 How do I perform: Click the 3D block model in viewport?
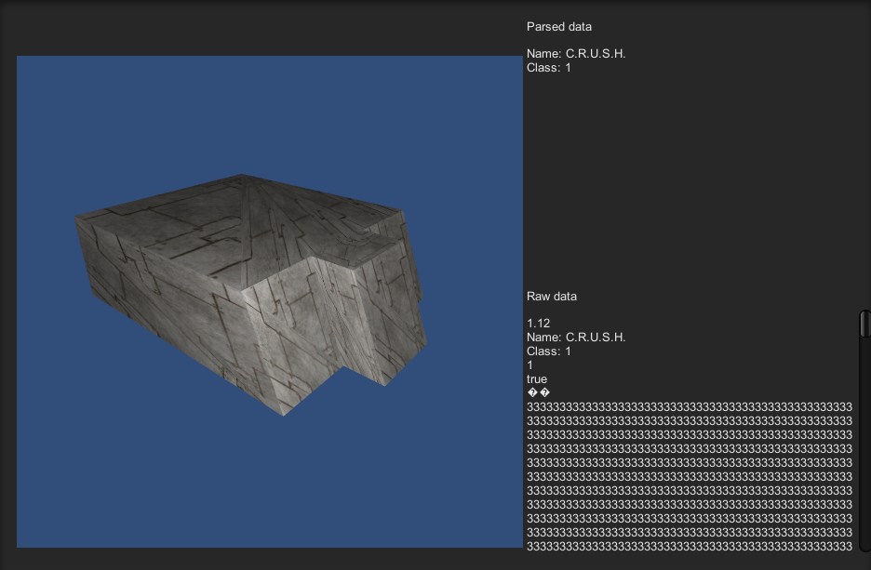click(x=250, y=294)
